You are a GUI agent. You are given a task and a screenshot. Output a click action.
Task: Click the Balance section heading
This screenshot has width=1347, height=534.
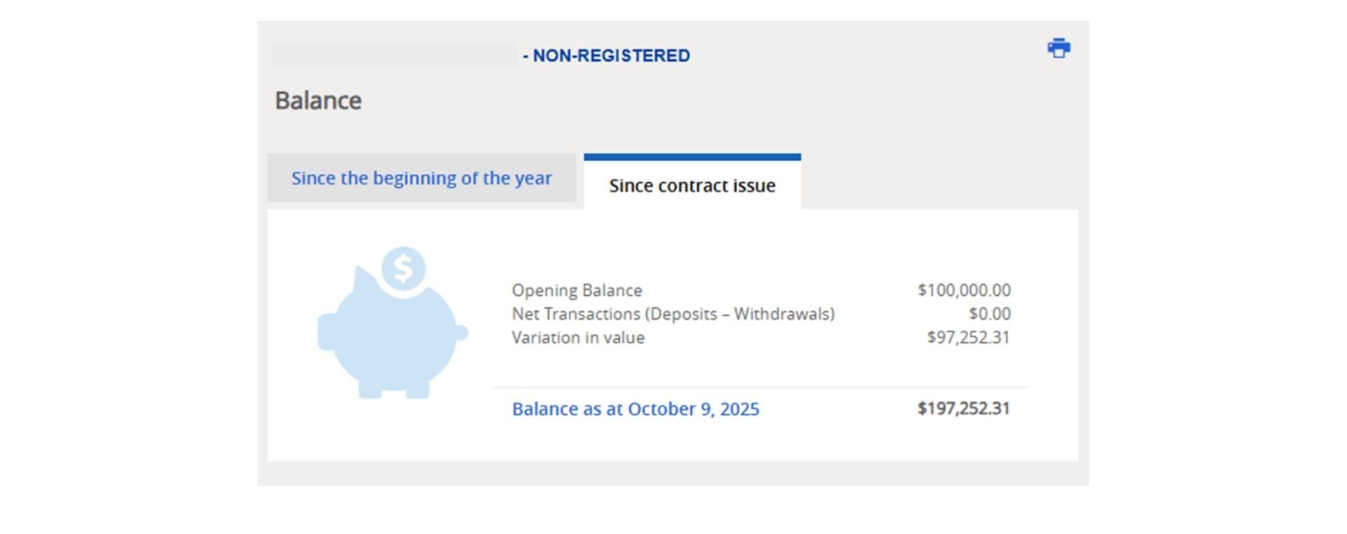318,101
